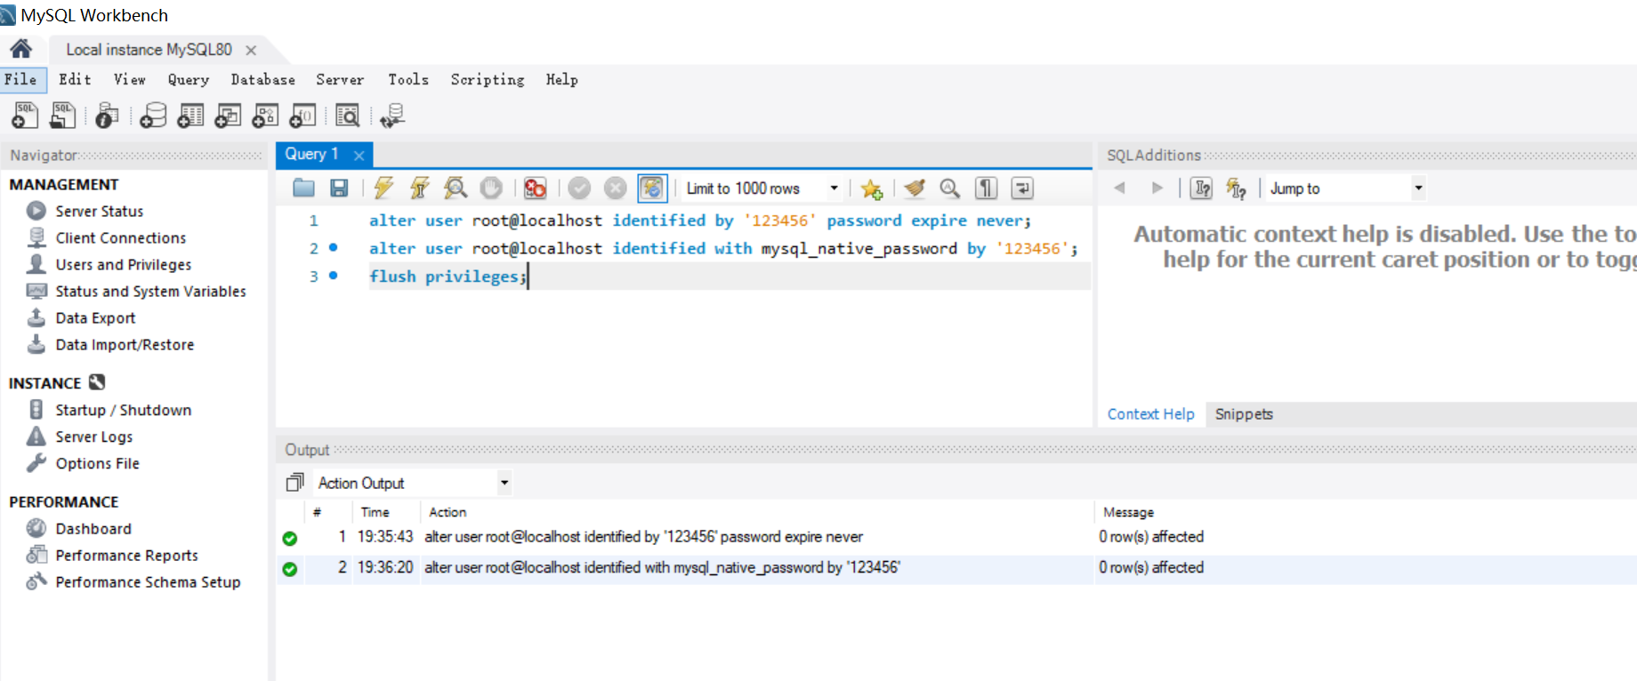The image size is (1637, 681).
Task: Open the performance Dashboard
Action: tap(93, 528)
